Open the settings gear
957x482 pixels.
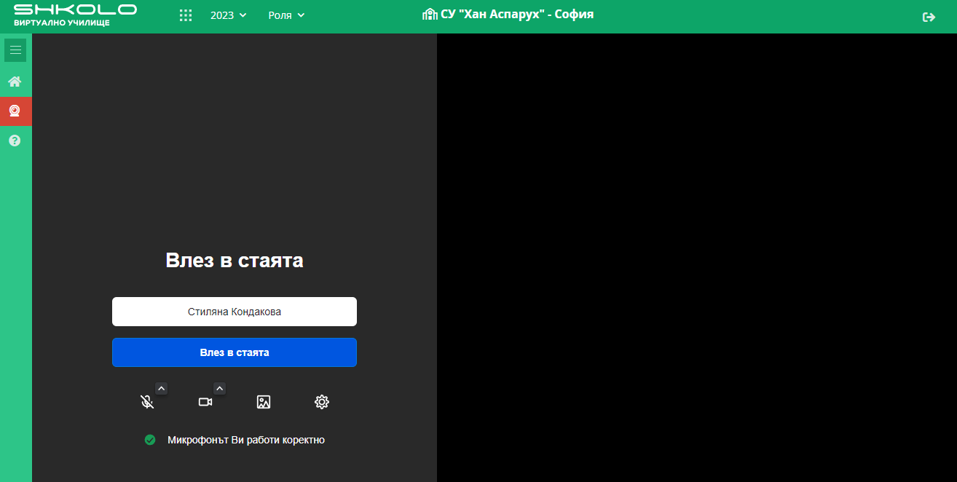322,402
